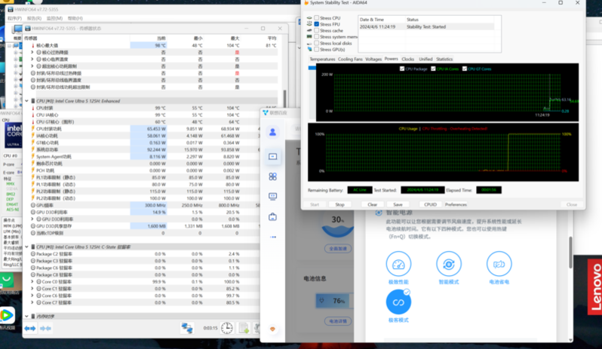Enable the Stress system memory checkbox
The height and width of the screenshot is (349, 602).
coord(316,37)
